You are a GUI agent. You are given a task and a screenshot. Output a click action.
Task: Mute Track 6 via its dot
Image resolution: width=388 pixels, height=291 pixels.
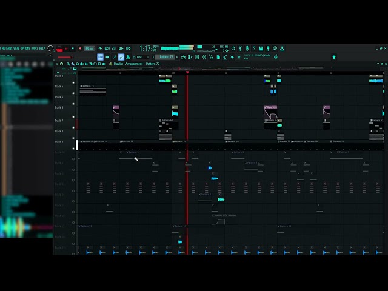point(73,116)
